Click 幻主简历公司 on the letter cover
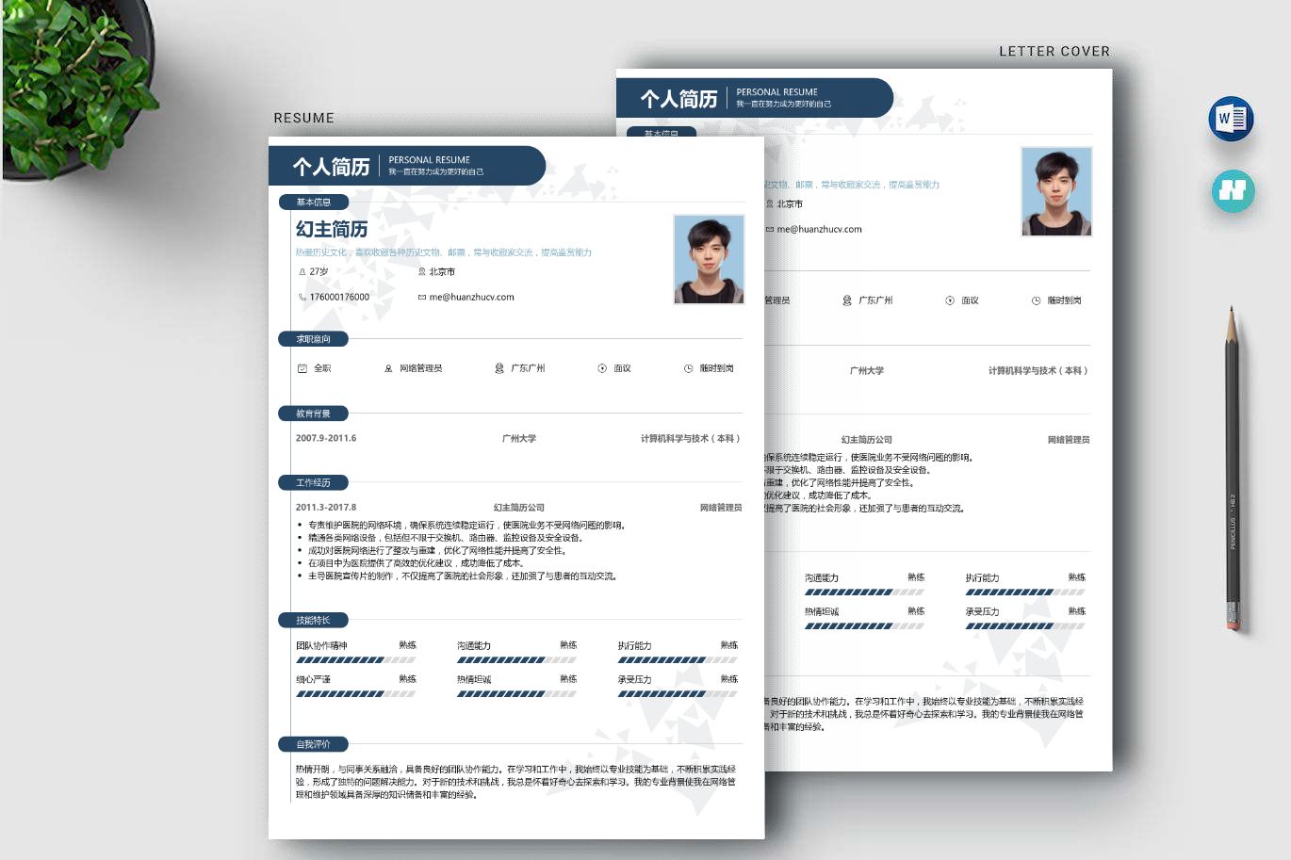This screenshot has height=860, width=1291. pyautogui.click(x=867, y=440)
